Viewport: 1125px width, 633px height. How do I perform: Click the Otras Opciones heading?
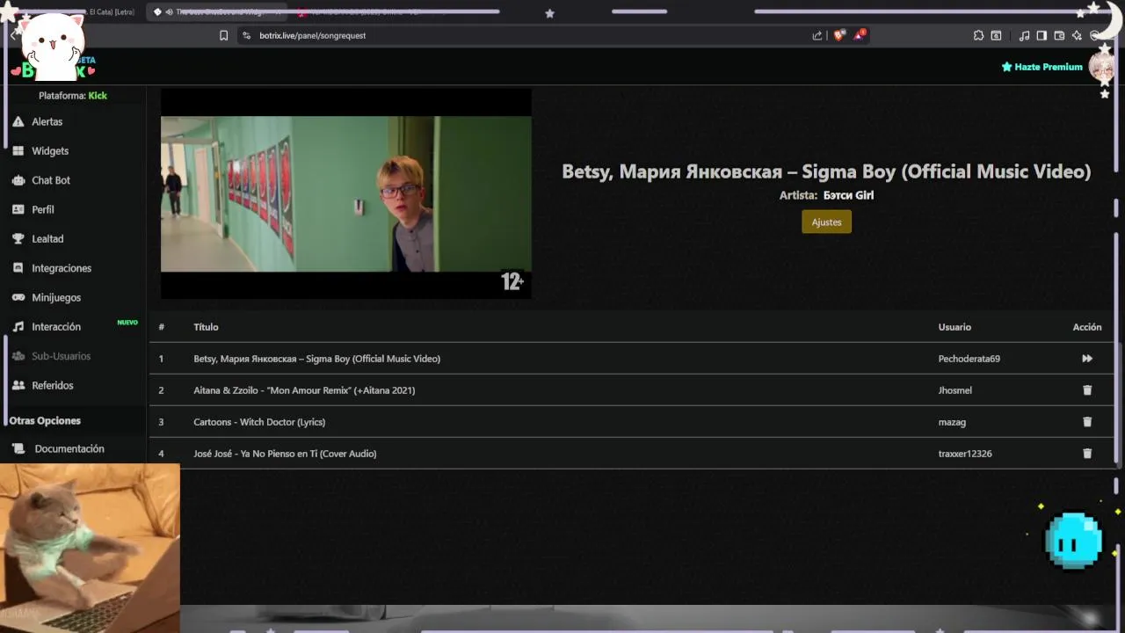45,421
